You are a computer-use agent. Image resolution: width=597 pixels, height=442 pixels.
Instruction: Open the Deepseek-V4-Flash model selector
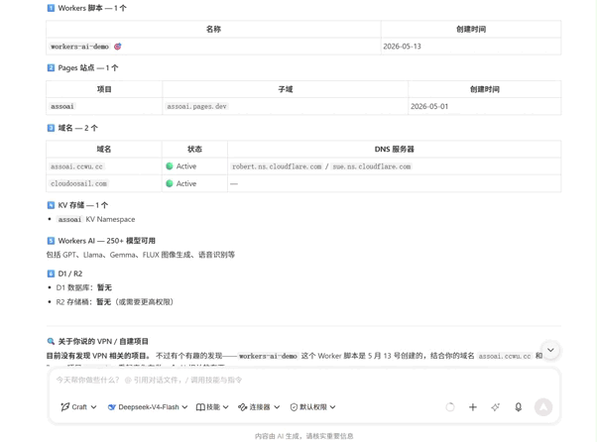[x=148, y=407]
